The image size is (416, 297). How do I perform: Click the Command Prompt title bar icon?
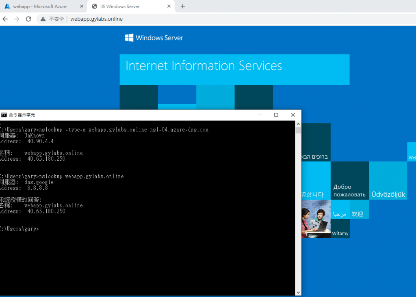tap(4, 115)
